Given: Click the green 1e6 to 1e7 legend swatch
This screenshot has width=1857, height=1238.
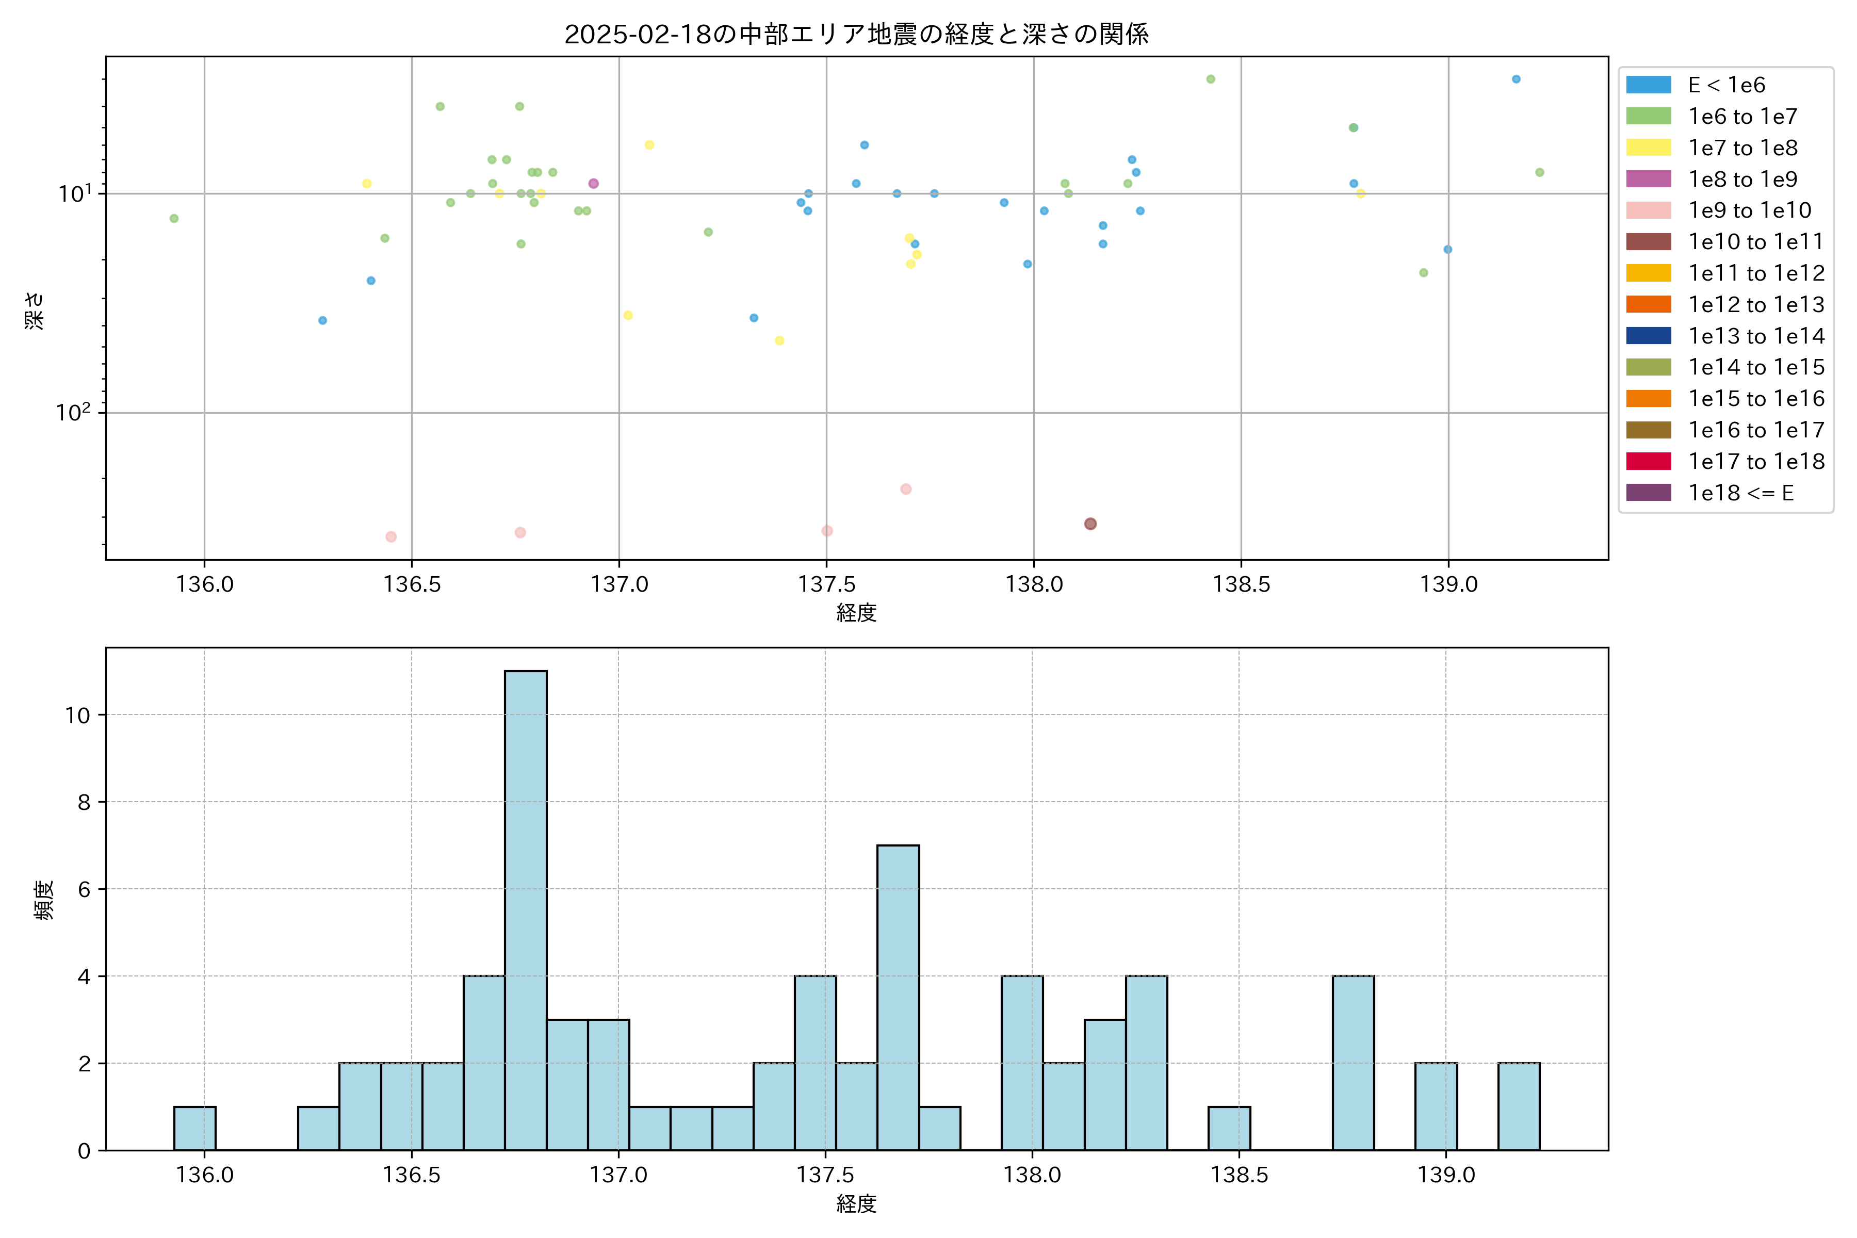Looking at the screenshot, I should point(1649,116).
